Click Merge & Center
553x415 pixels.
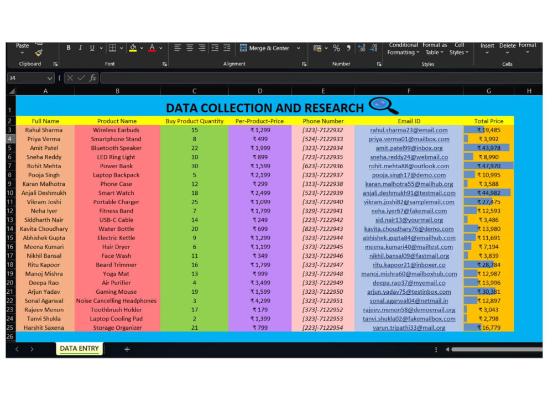click(x=264, y=48)
